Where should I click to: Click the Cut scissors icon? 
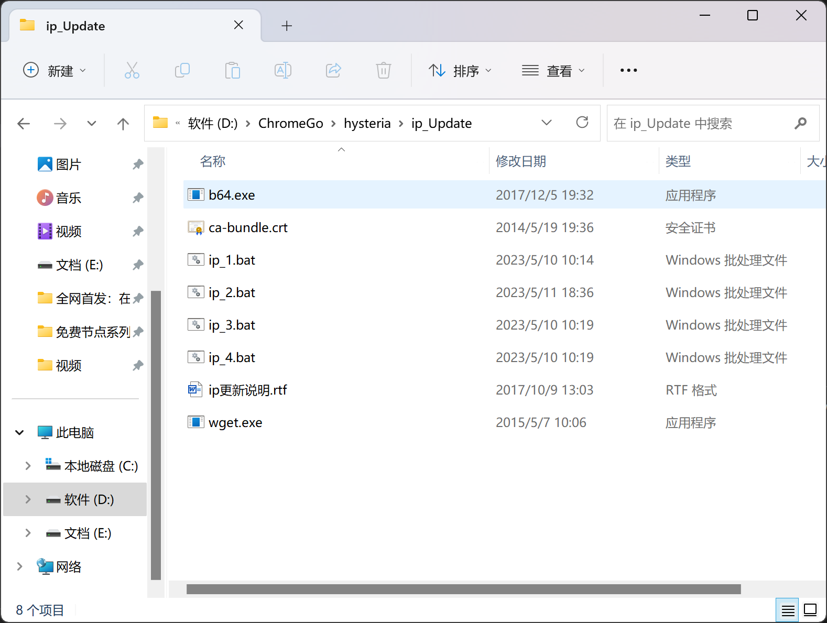(132, 70)
